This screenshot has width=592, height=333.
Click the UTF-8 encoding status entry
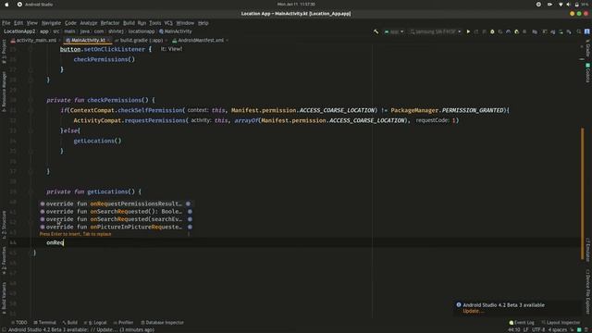point(537,329)
